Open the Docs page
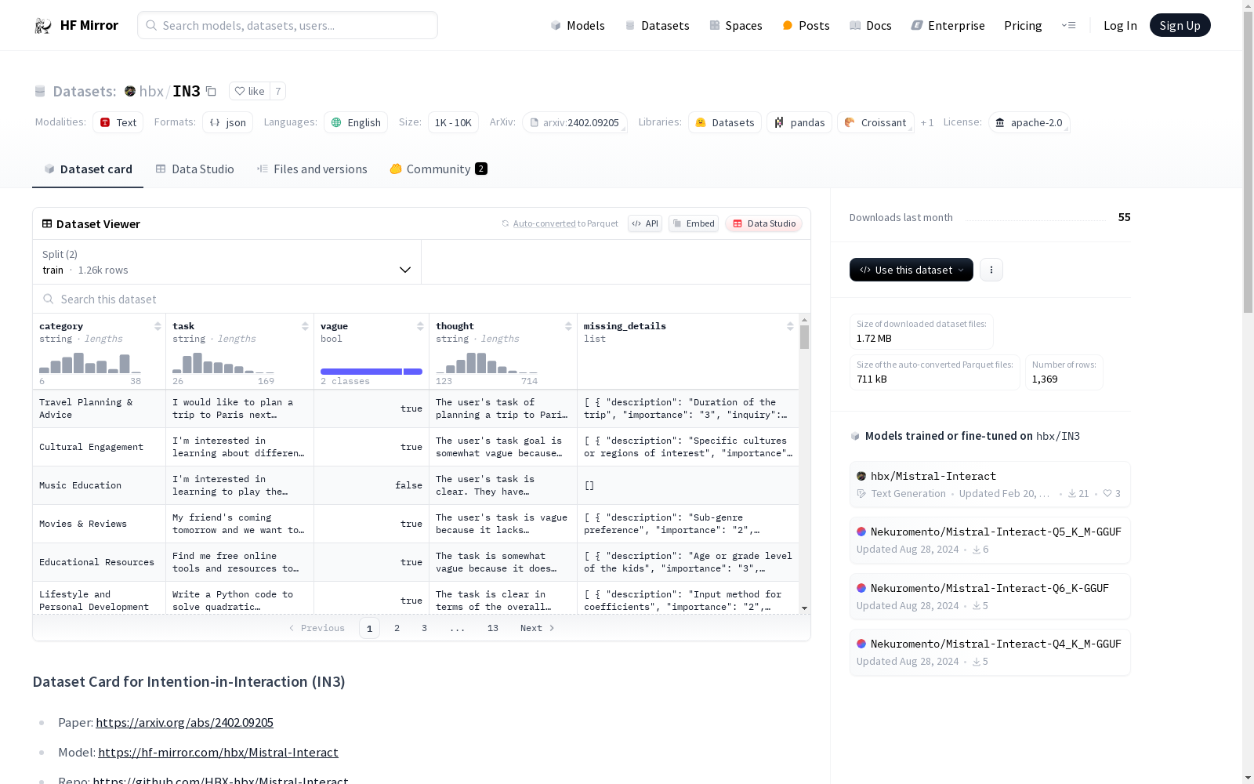 [x=870, y=25]
